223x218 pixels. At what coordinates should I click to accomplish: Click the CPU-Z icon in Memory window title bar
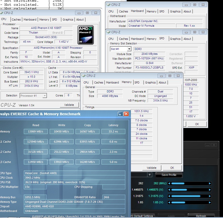coord(83,76)
